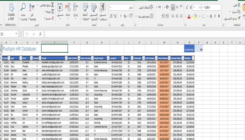Select column header E
Image resolution: width=245 pixels, height=140 pixels.
point(55,43)
